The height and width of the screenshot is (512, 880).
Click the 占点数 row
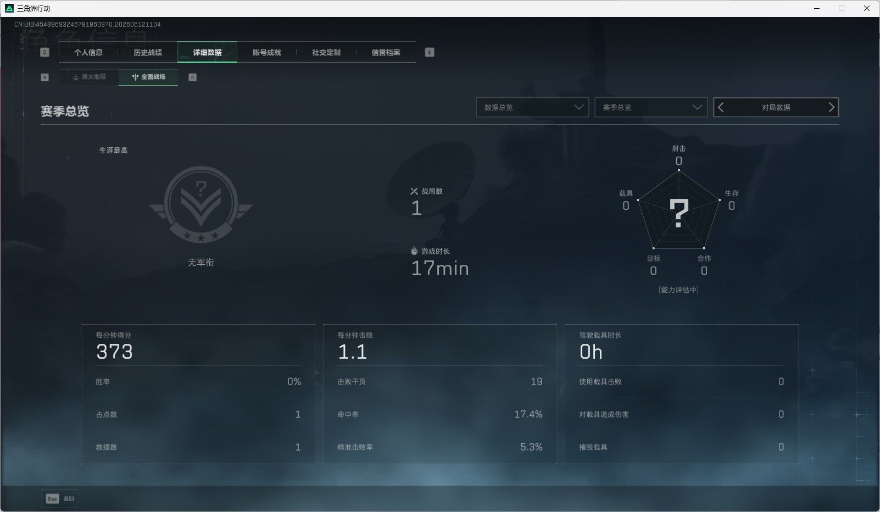[198, 414]
